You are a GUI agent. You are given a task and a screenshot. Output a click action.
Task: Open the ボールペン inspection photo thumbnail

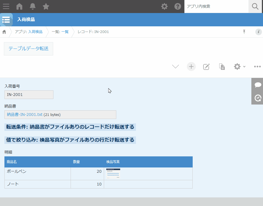(x=113, y=174)
